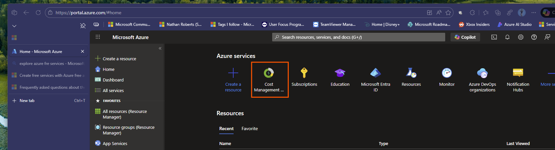Sort resources by Last Viewed column
555x150 pixels.
pyautogui.click(x=518, y=143)
